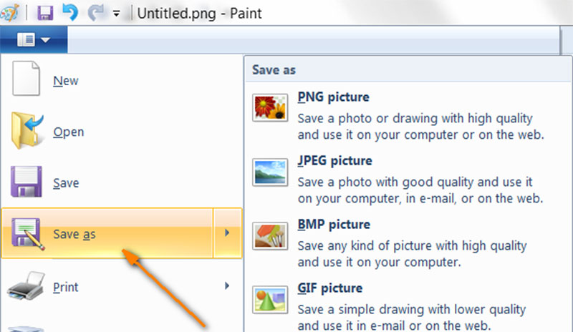Expand the Save as submenu arrow
573x332 pixels.
(x=228, y=233)
